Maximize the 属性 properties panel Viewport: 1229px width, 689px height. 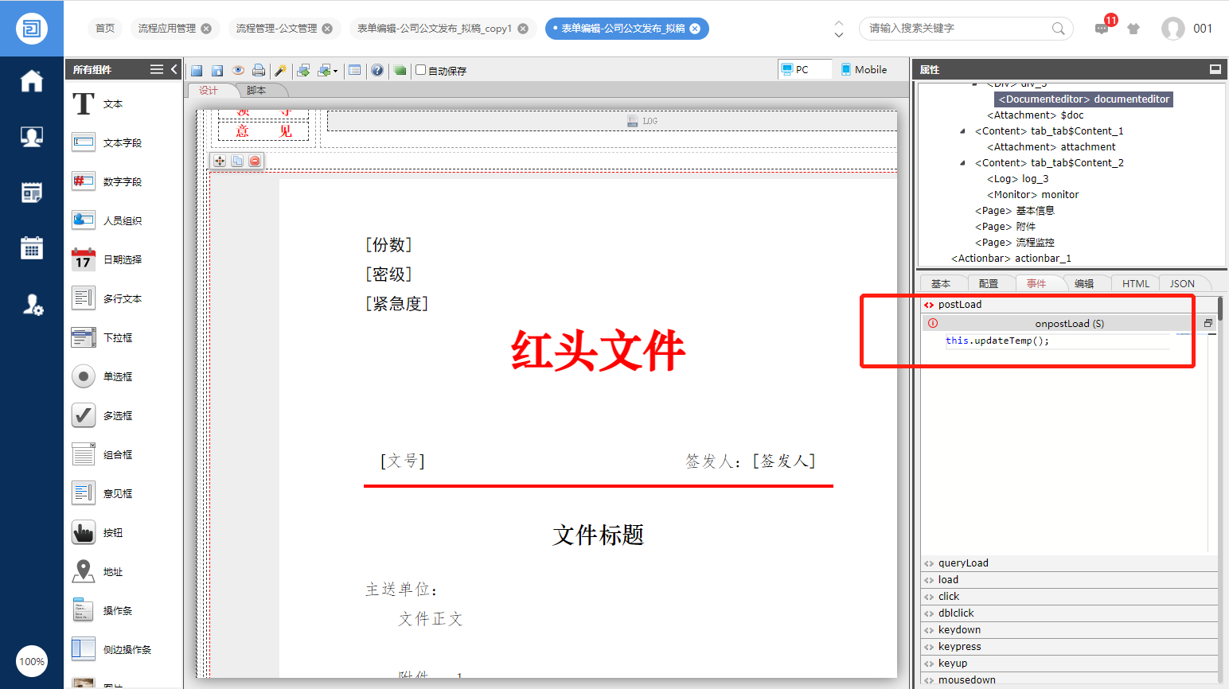click(x=1215, y=69)
